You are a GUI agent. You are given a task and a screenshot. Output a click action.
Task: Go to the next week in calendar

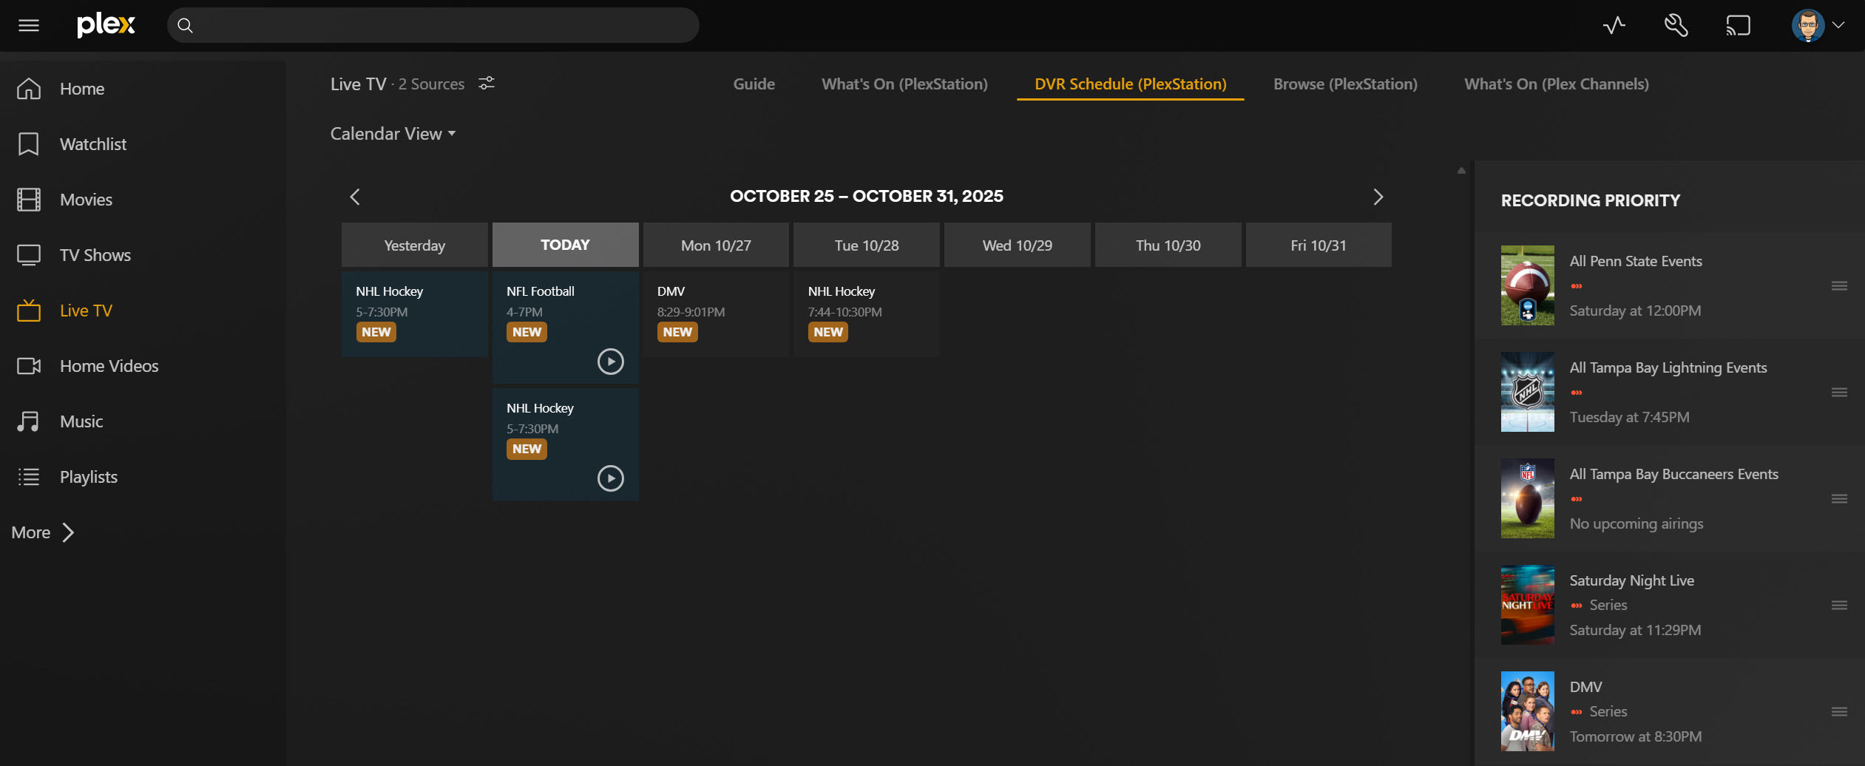tap(1378, 197)
